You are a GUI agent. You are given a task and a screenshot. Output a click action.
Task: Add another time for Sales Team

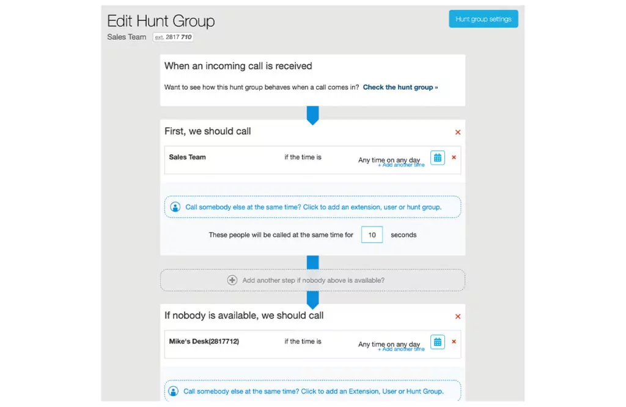401,165
